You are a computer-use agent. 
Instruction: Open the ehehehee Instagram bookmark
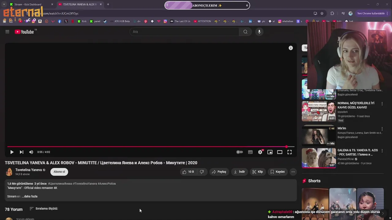(x=285, y=21)
